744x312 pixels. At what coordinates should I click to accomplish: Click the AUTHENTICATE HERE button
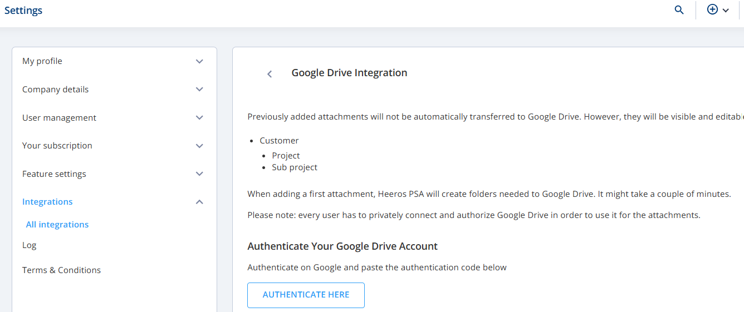click(306, 295)
